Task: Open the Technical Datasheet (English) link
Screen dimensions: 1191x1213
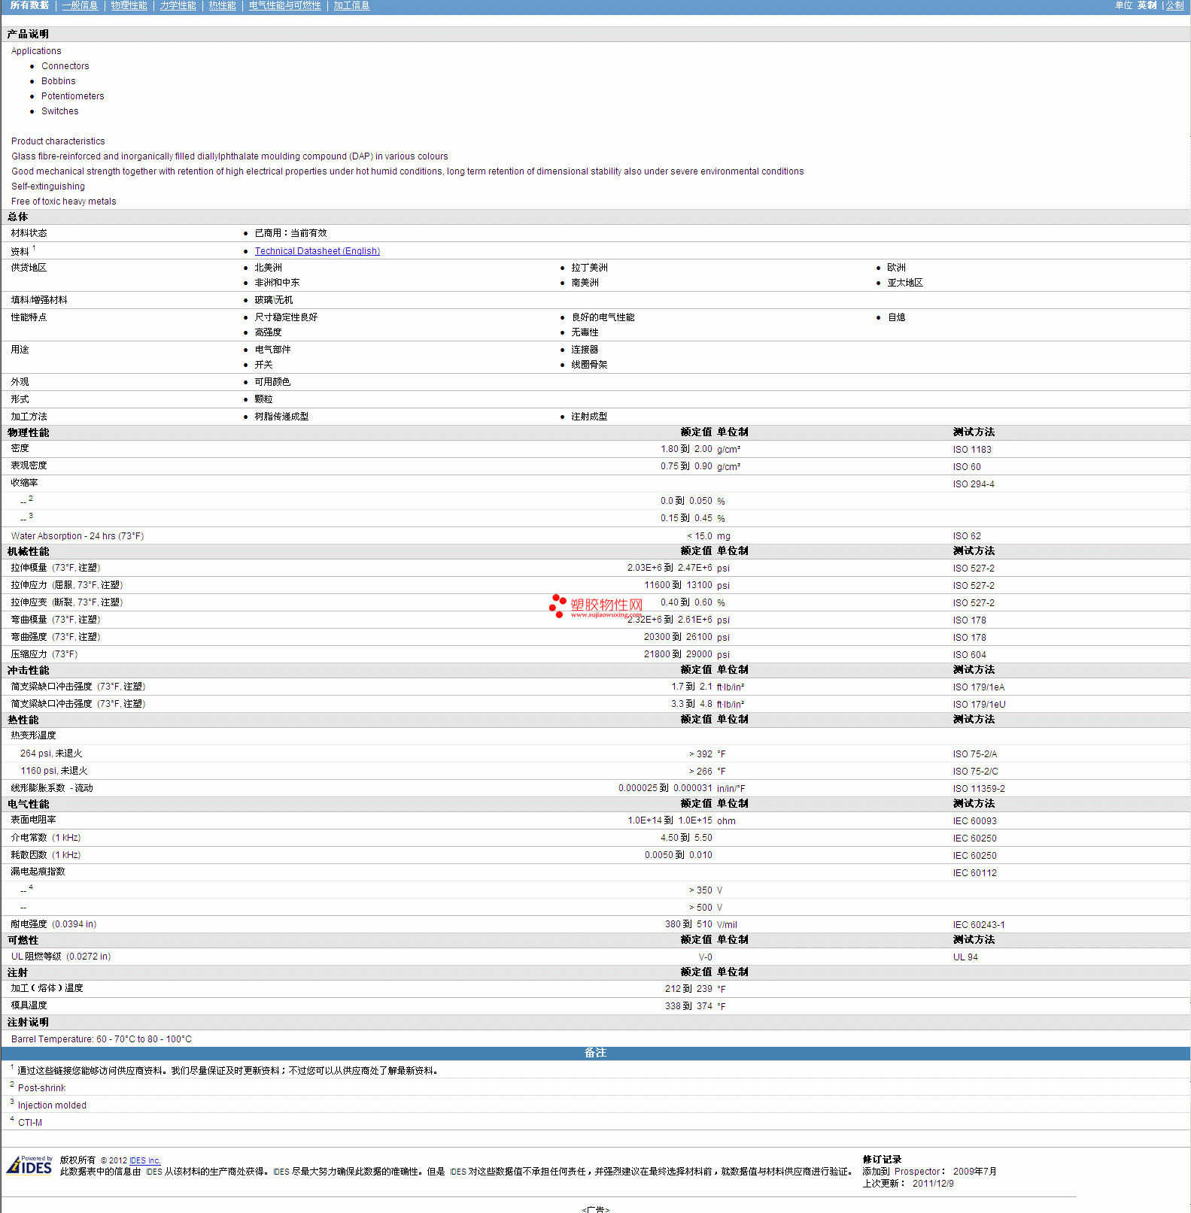Action: click(317, 251)
